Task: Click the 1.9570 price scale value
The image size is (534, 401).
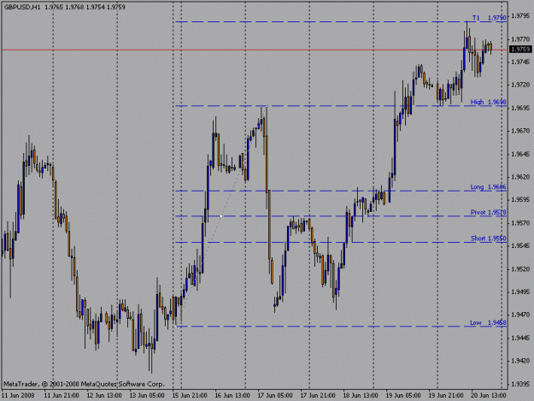Action: click(520, 223)
